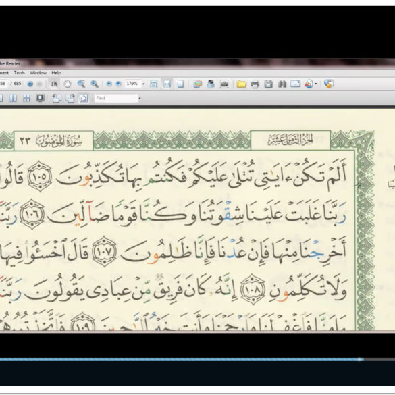Screen dimensions: 395x395
Task: Click the total page count 685
Action: pyautogui.click(x=18, y=84)
